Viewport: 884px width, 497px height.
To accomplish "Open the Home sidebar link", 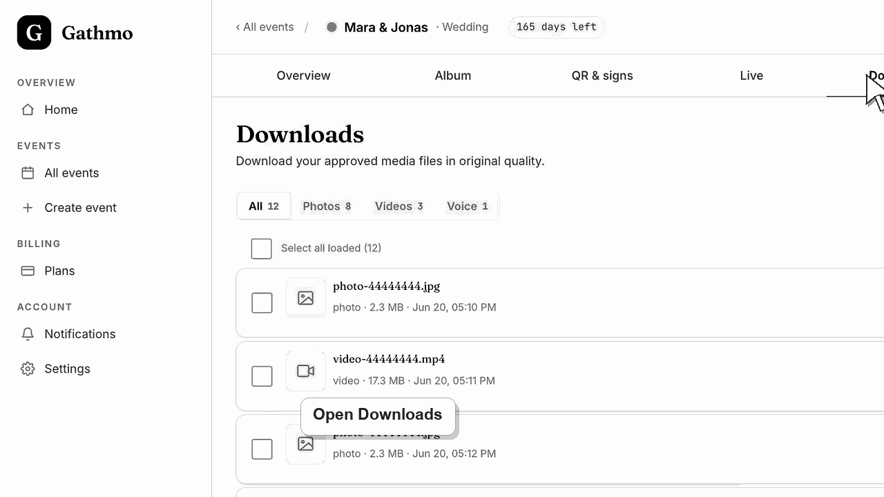I will (x=61, y=110).
